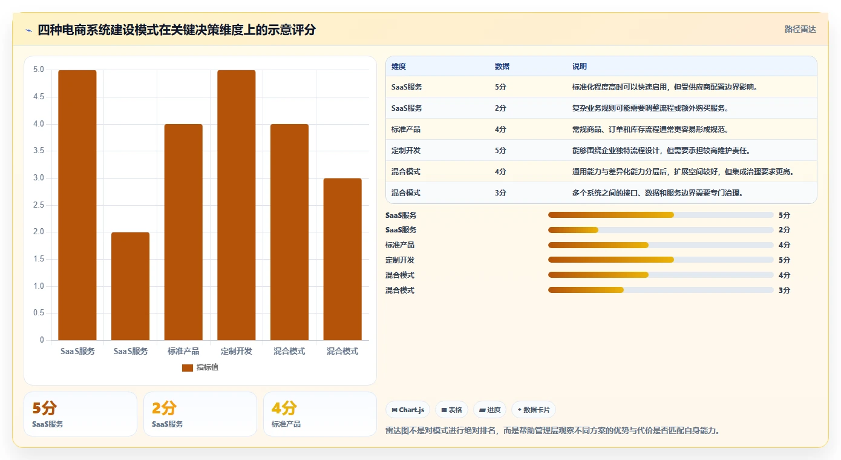The width and height of the screenshot is (841, 460).
Task: Click the SaaS服务 progress bar labeled 2分
Action: coord(661,229)
